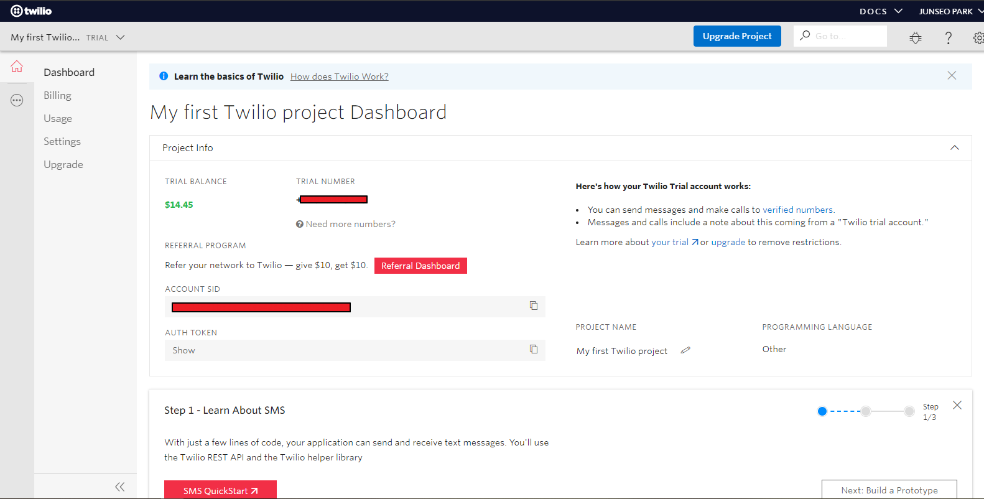984x499 pixels.
Task: Open Billing in the sidebar
Action: (57, 95)
